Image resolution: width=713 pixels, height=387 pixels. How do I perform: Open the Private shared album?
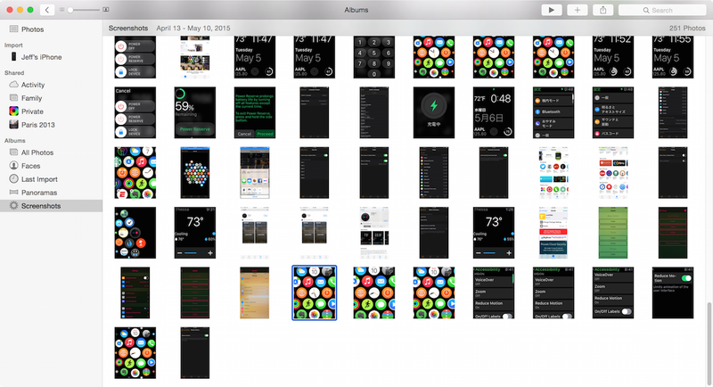click(x=32, y=111)
